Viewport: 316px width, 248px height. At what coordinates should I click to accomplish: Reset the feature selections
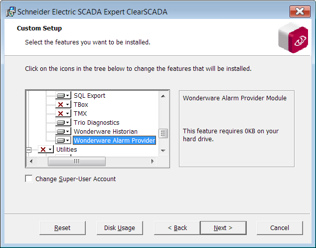pyautogui.click(x=62, y=228)
